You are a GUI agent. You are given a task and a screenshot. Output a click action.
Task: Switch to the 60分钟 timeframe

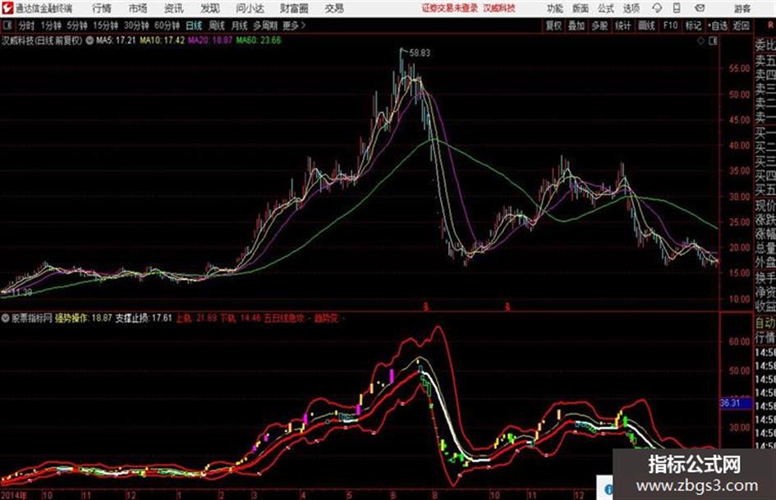coord(168,25)
